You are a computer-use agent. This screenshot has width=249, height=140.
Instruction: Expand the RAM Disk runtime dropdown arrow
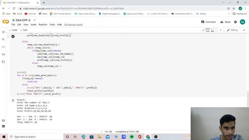[x=221, y=30]
